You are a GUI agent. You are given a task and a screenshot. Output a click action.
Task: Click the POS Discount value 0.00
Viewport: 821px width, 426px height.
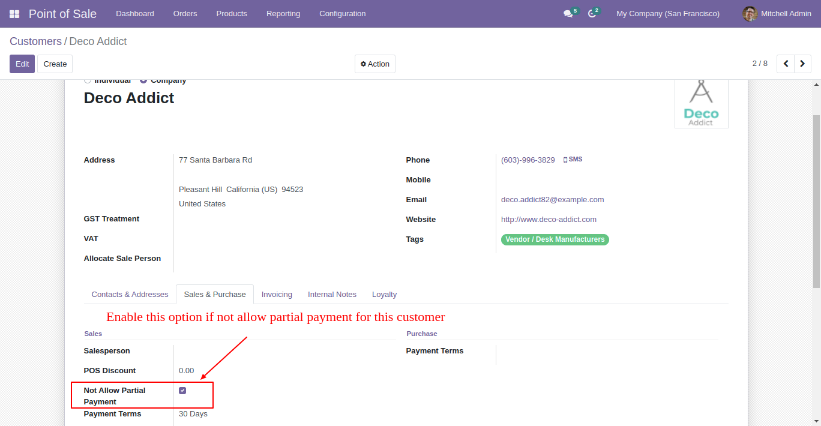point(187,371)
